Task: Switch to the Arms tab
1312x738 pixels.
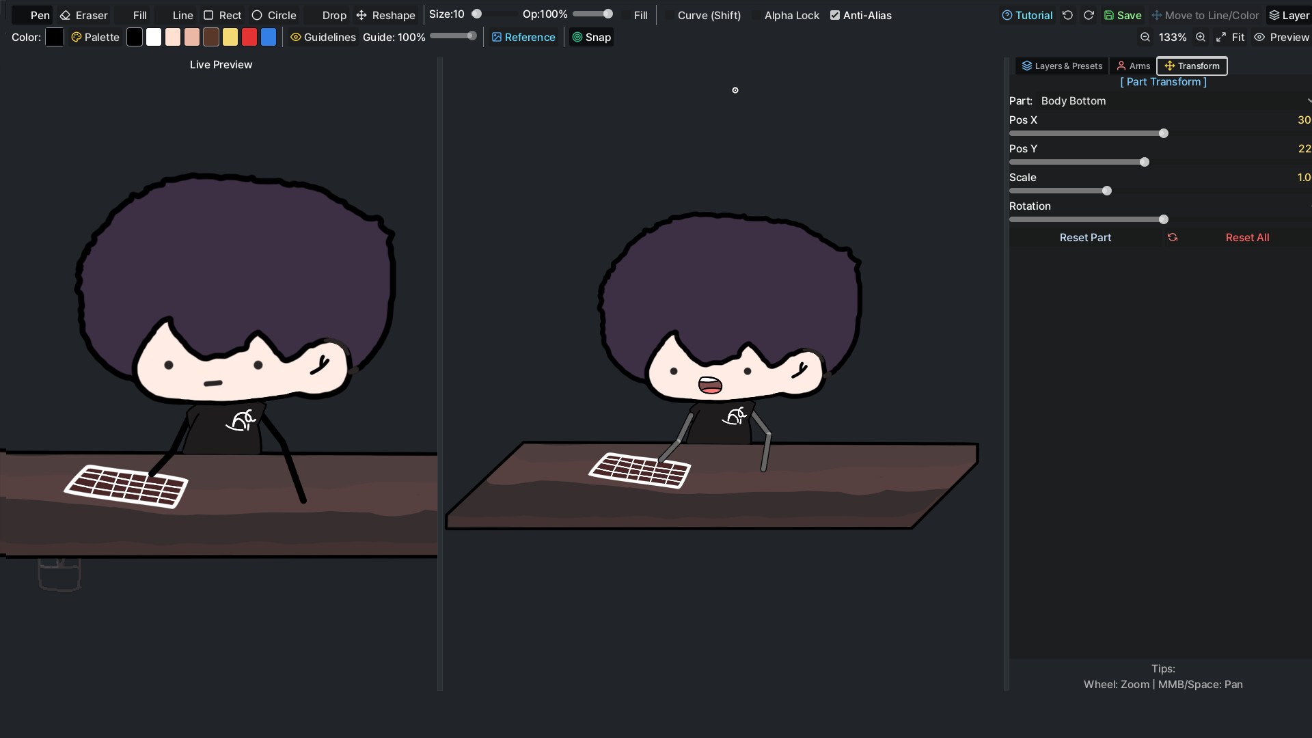Action: (1133, 66)
